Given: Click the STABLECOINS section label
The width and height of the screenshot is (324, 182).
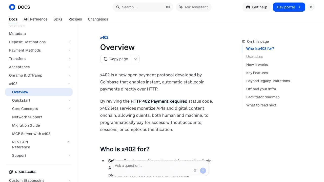Looking at the screenshot, I should click(x=26, y=172).
